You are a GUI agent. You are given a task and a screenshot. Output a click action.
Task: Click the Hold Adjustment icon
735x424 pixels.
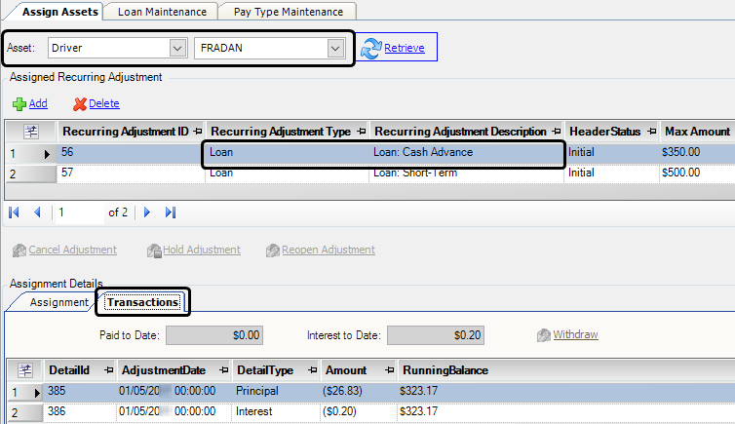point(154,251)
